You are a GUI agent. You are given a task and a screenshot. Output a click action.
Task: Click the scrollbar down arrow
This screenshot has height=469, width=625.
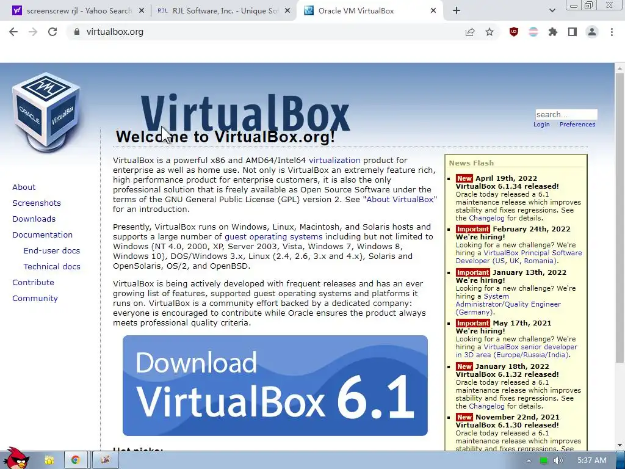tap(620, 445)
